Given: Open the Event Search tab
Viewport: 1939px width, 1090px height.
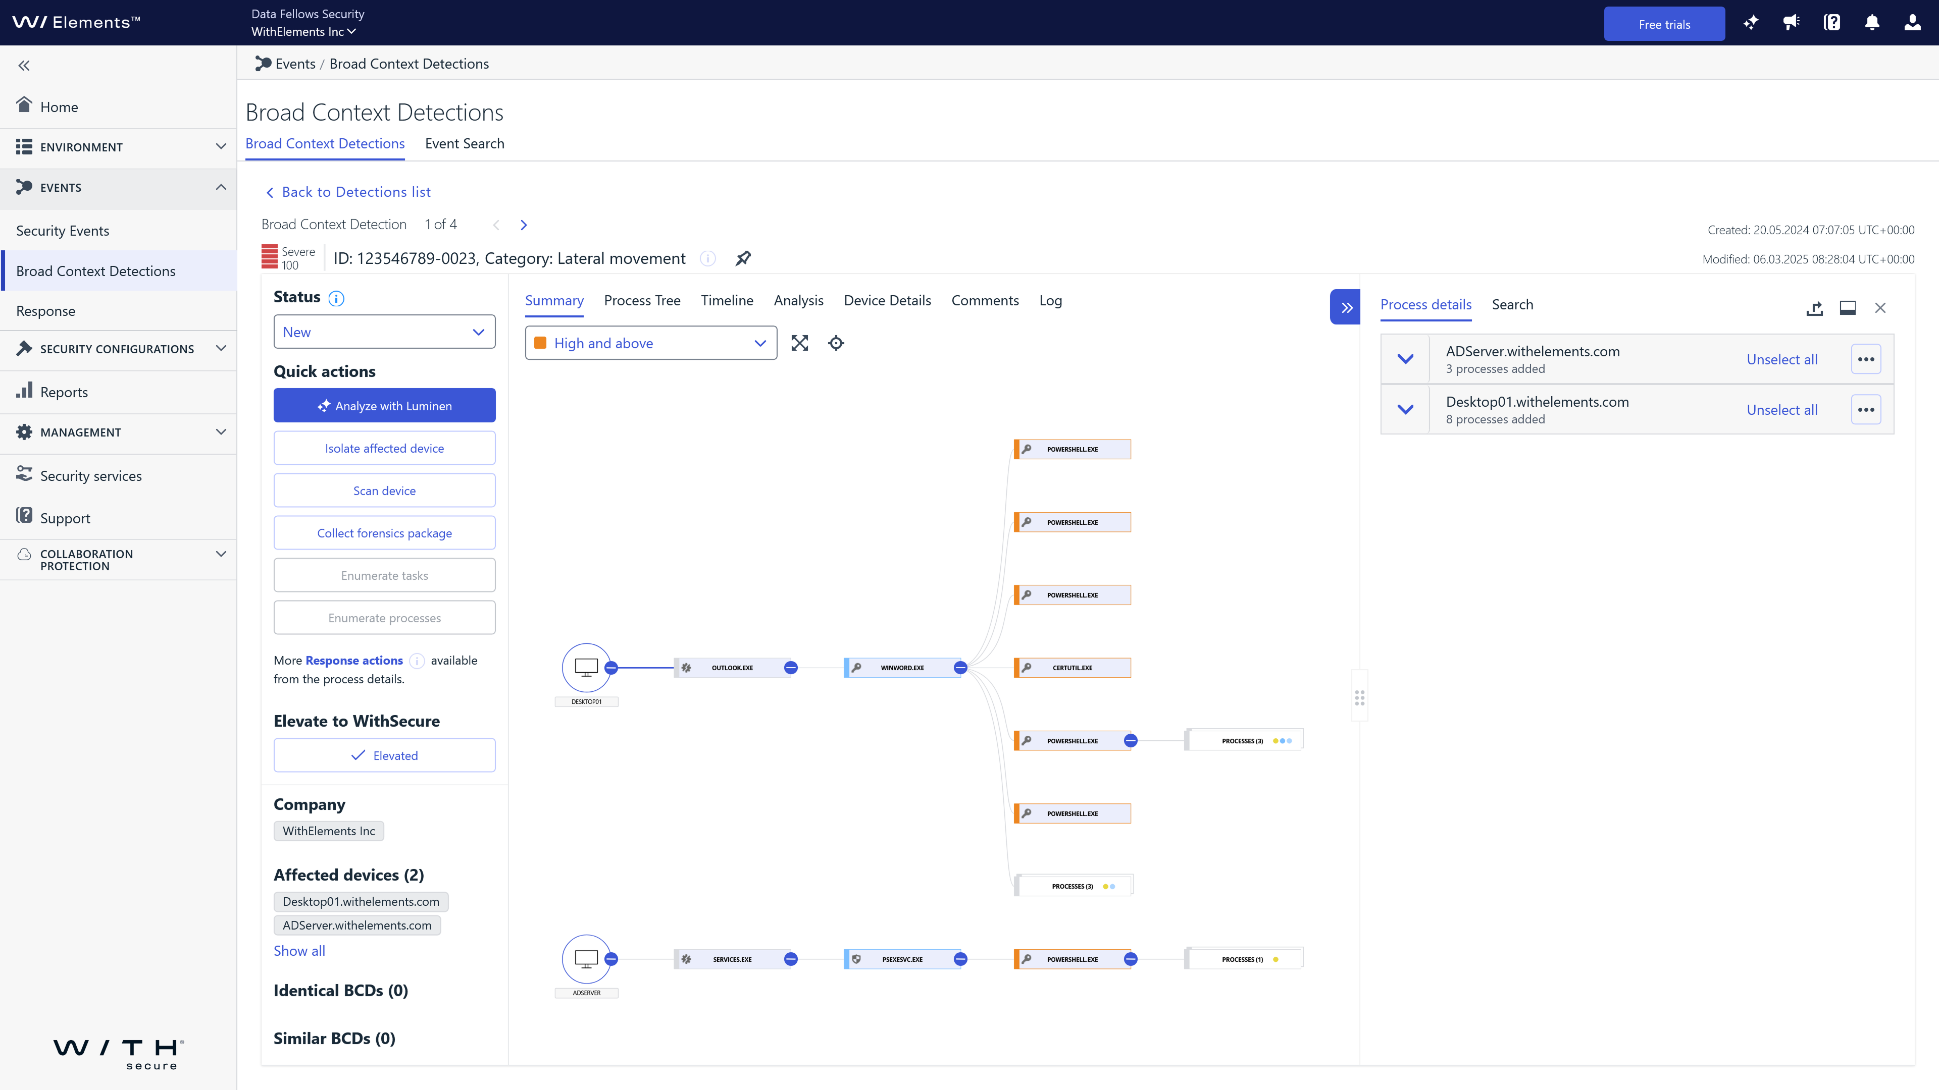Looking at the screenshot, I should (x=464, y=144).
